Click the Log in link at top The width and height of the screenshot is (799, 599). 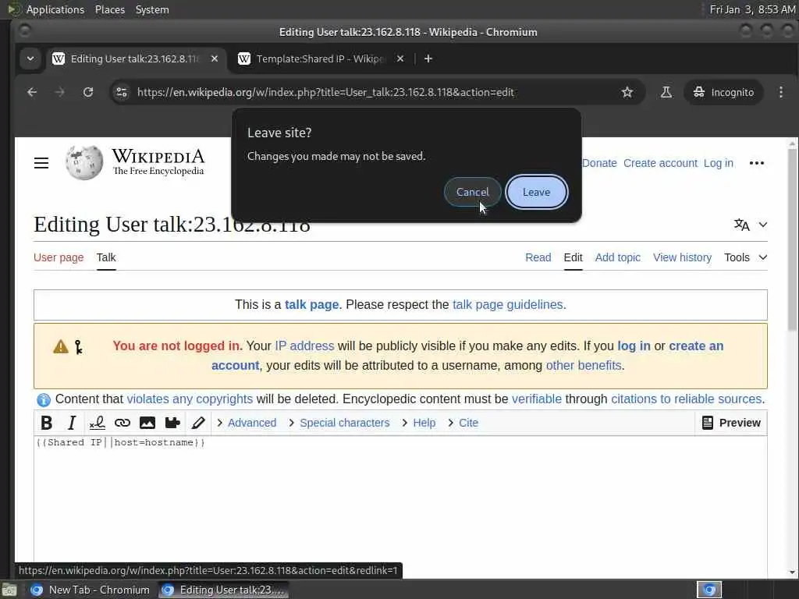tap(719, 163)
